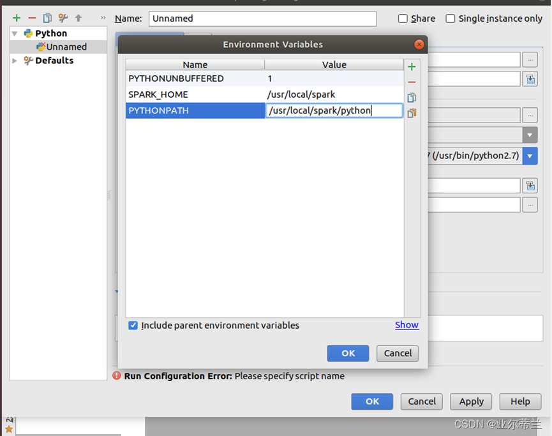Image resolution: width=552 pixels, height=436 pixels.
Task: Collapse the Python tree node
Action: 15,33
